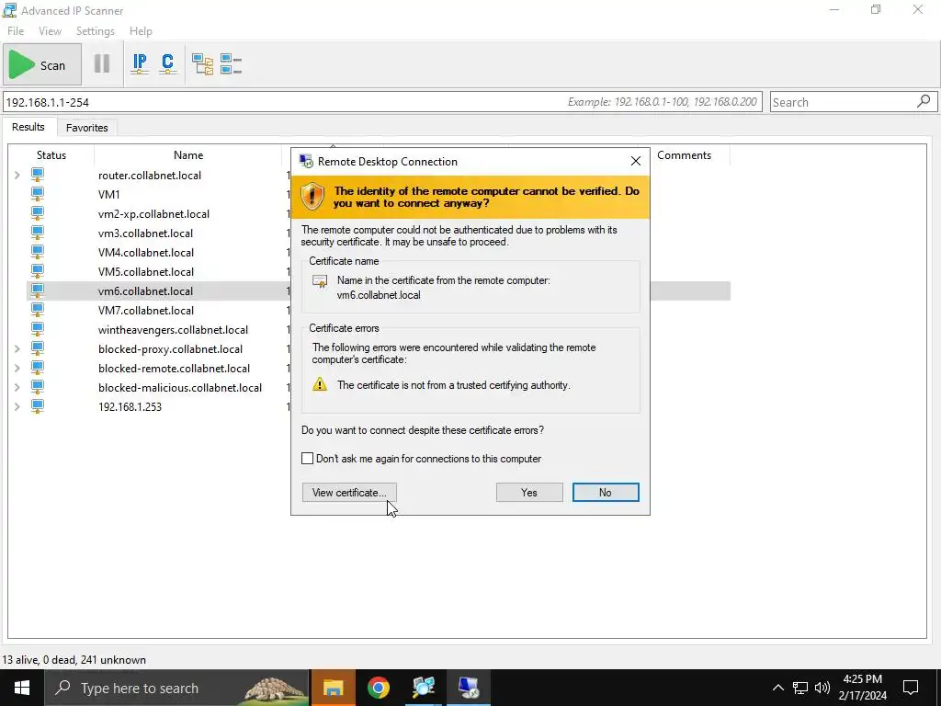Open Google Chrome from taskbar

[x=378, y=688]
